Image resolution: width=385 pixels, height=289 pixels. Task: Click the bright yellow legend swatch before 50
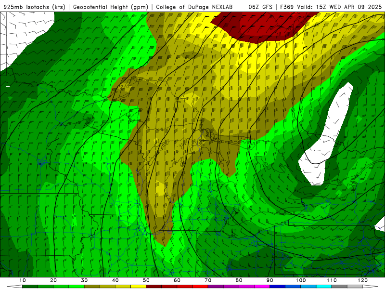(x=138, y=287)
